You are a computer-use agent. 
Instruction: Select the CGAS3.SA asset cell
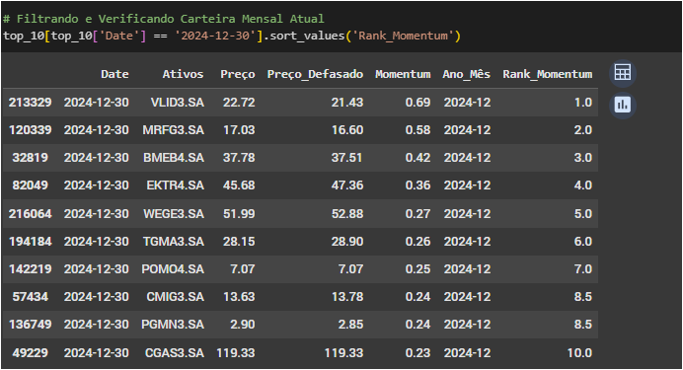click(x=175, y=352)
